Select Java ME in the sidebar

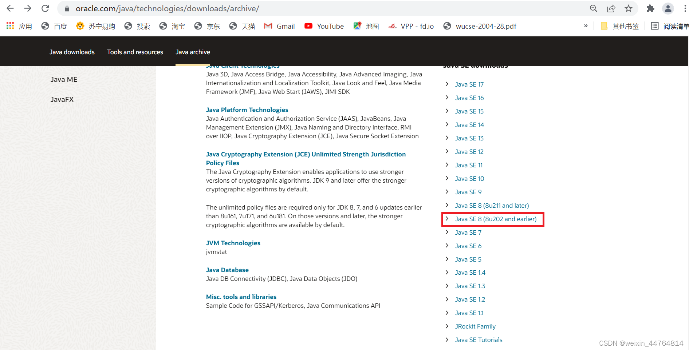click(x=64, y=79)
